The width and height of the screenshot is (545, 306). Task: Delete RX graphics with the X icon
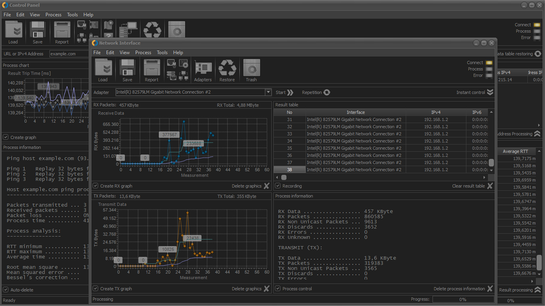pos(266,186)
